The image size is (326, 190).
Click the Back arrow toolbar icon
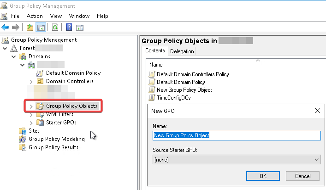5,28
